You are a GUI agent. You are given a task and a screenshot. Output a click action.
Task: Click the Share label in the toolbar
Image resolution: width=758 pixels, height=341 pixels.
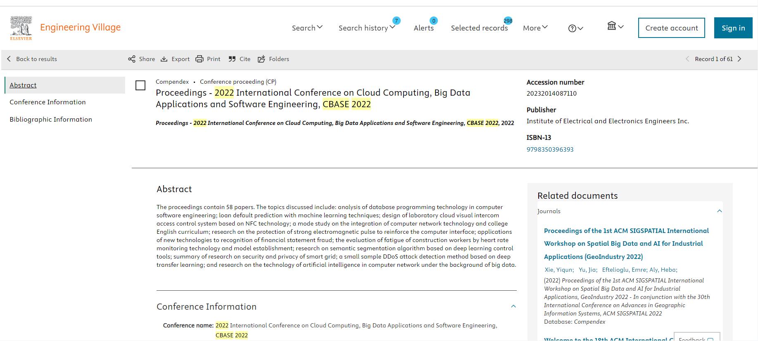[147, 59]
